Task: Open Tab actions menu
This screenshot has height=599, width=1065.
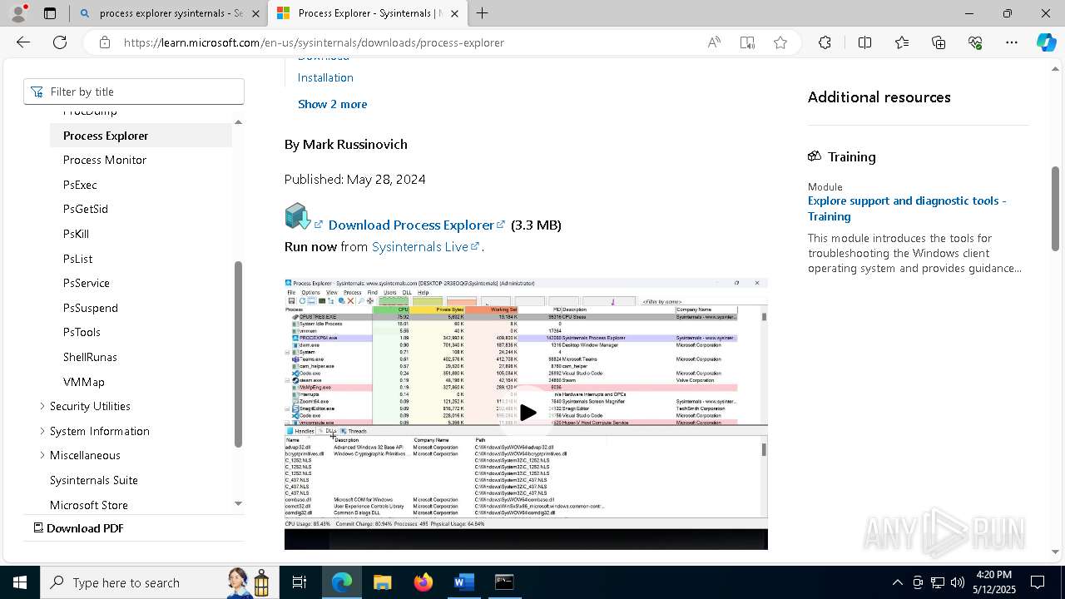Action: (x=50, y=13)
